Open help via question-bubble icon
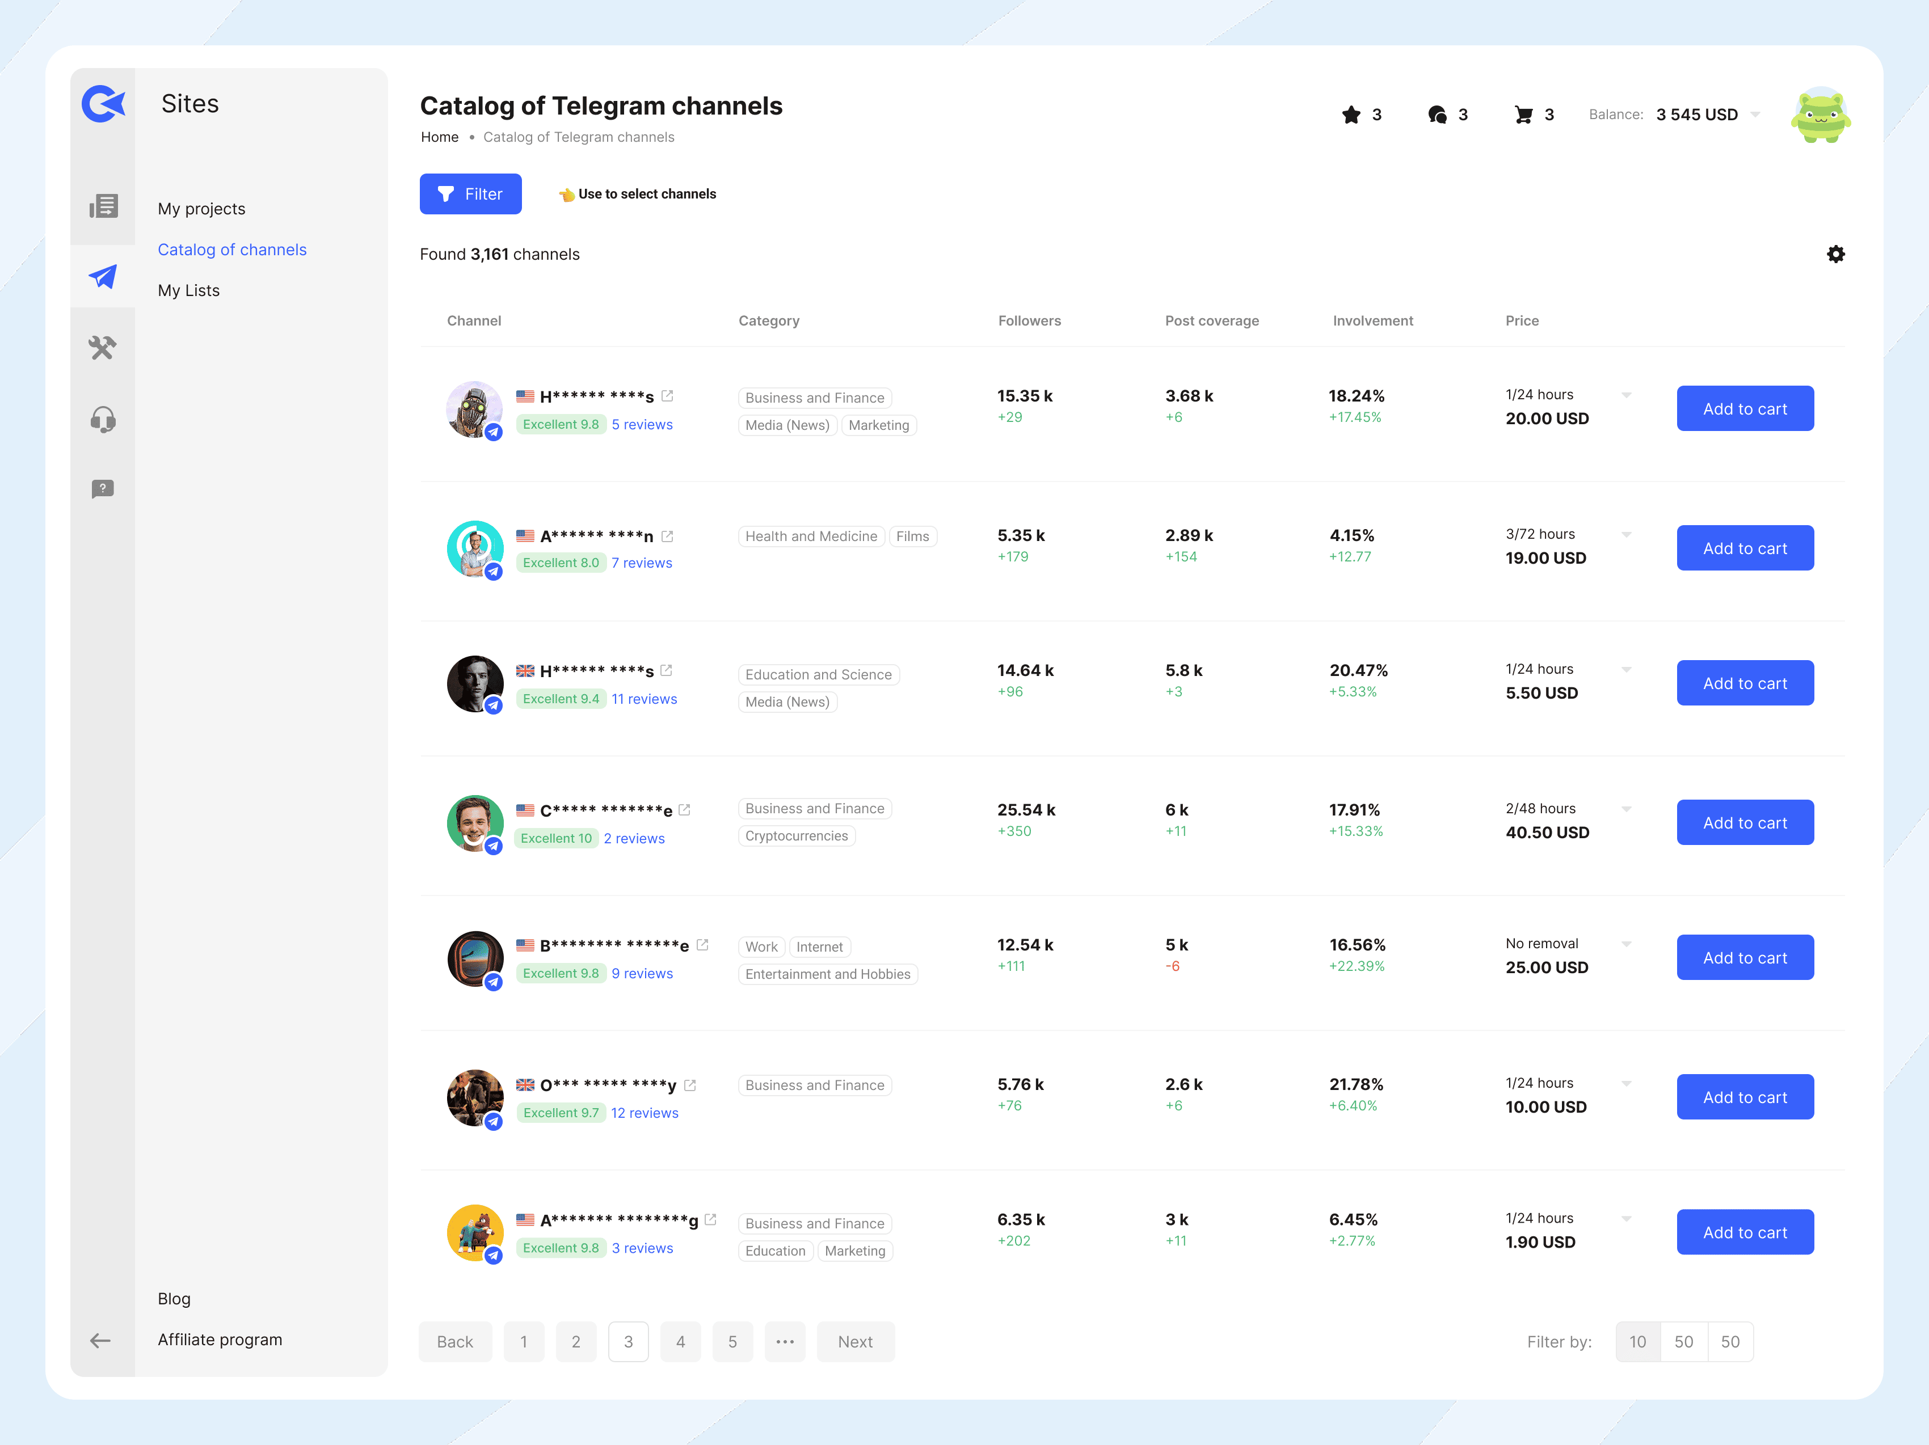The image size is (1929, 1445). click(x=103, y=489)
